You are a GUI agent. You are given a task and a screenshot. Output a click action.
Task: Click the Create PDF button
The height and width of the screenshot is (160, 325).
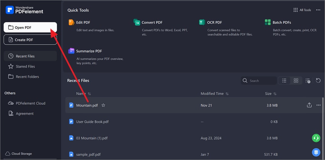click(30, 40)
